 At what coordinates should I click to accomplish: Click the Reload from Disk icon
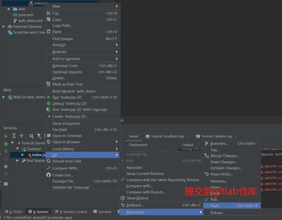pyautogui.click(x=49, y=161)
